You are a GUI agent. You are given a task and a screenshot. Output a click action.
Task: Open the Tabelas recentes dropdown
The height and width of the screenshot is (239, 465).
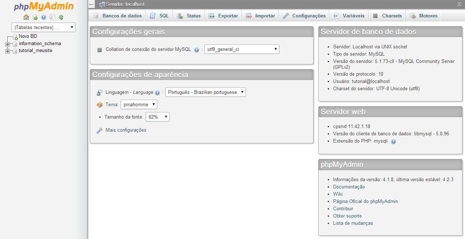click(44, 27)
